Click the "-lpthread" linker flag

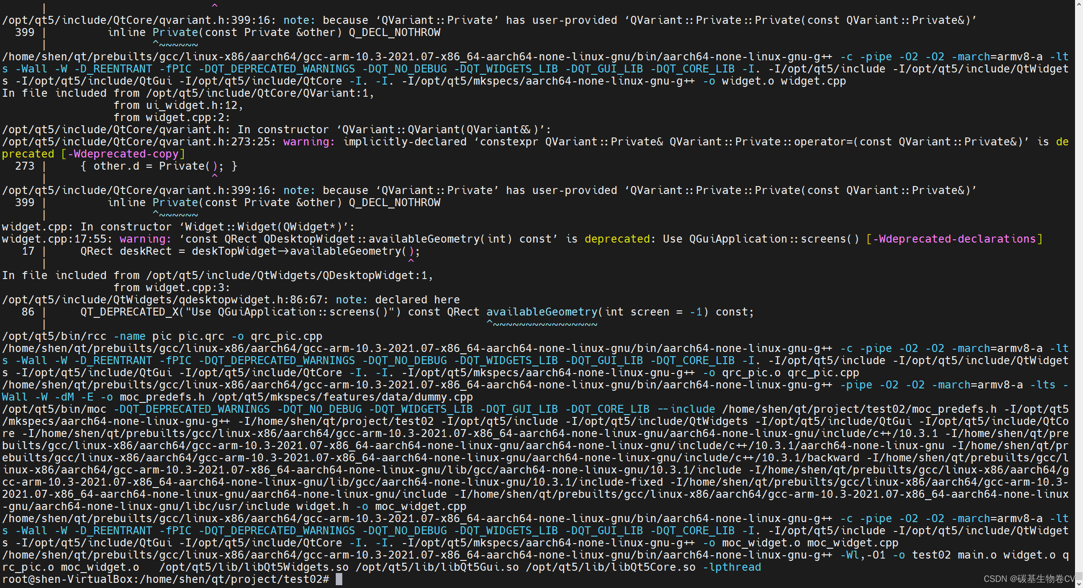[732, 567]
